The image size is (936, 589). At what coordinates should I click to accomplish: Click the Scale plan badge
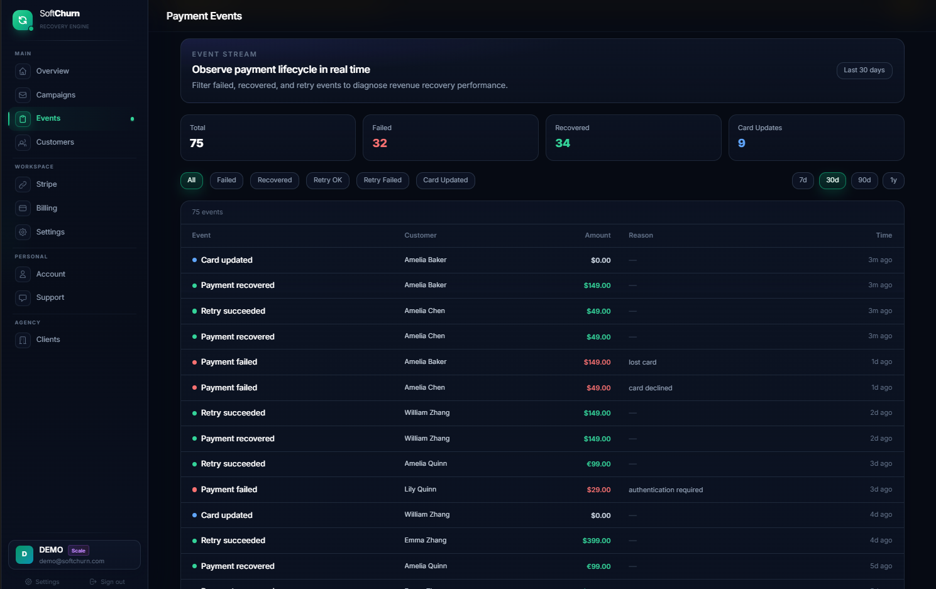click(x=79, y=551)
